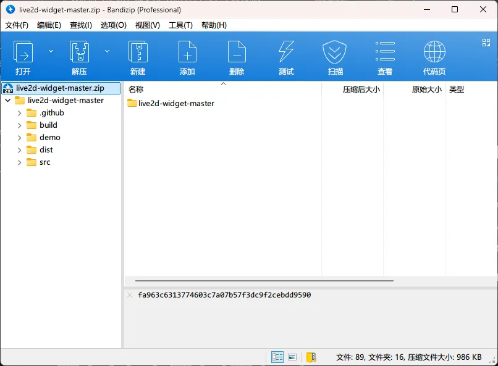Open the 工具(T) menu
The width and height of the screenshot is (498, 366).
180,25
